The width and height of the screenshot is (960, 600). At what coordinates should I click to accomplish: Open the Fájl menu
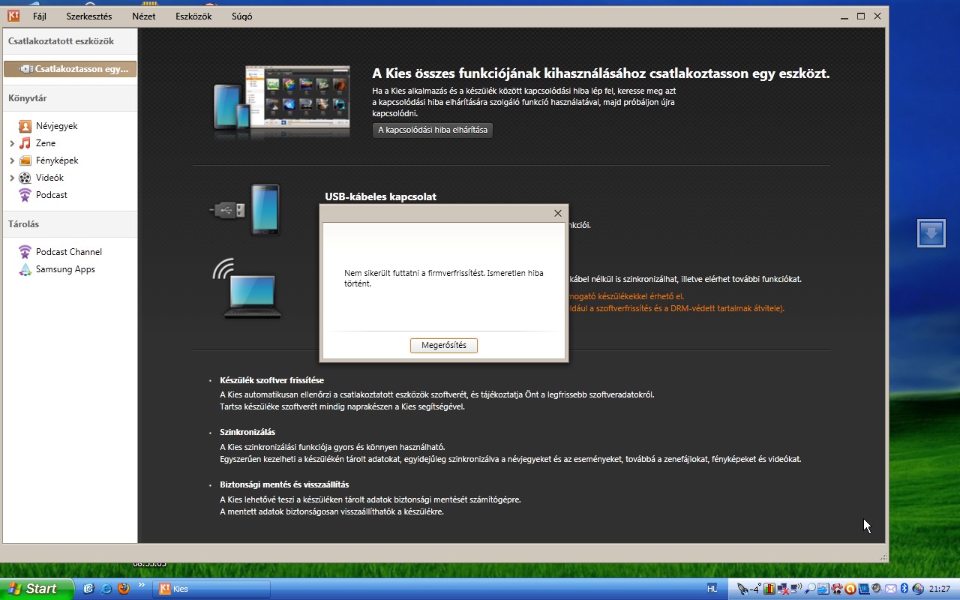point(39,16)
